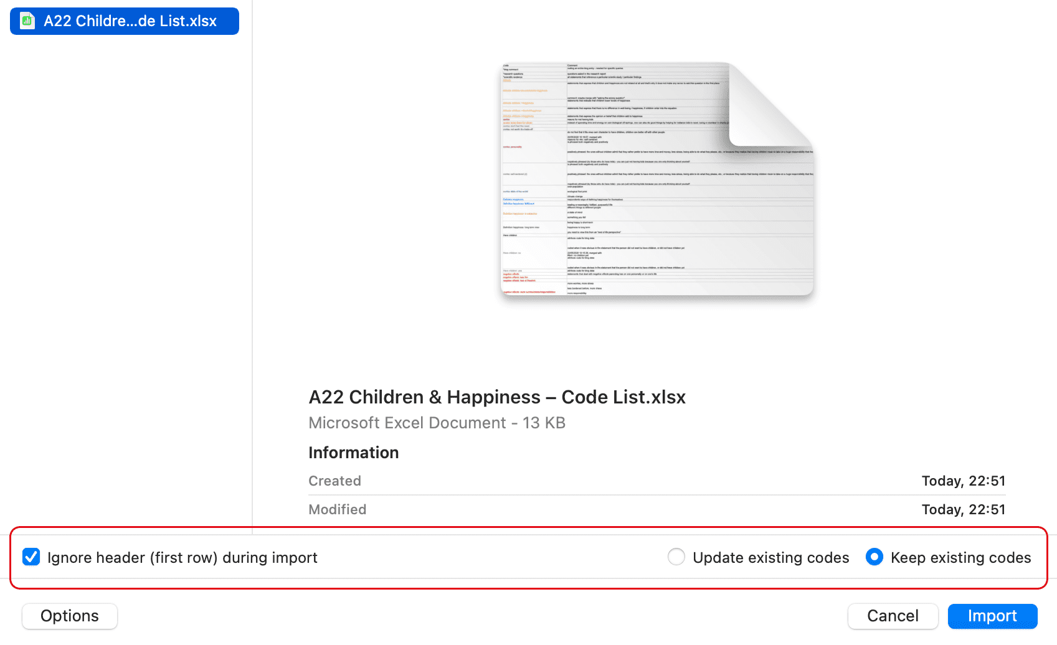Click the Created date value Today, 22:51
Screen dimensions: 1057x645
tap(964, 481)
